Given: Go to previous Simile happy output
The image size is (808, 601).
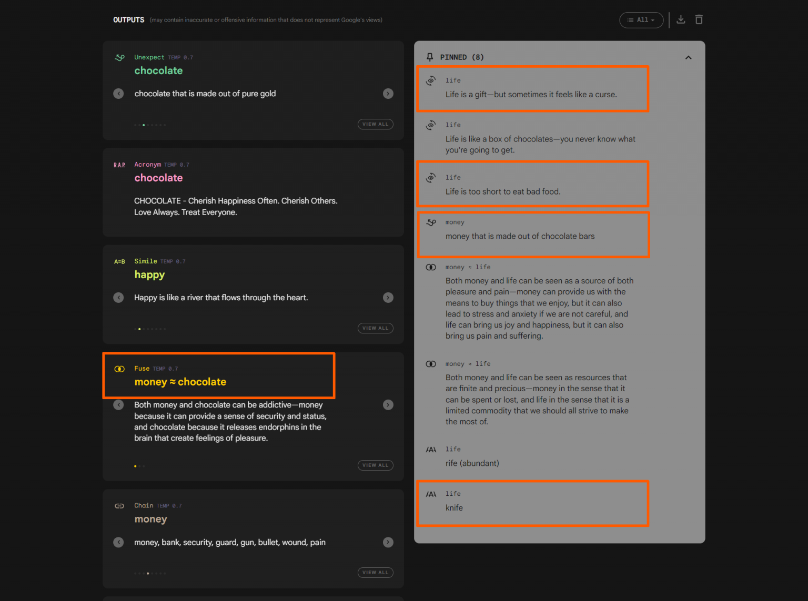Looking at the screenshot, I should (x=119, y=298).
